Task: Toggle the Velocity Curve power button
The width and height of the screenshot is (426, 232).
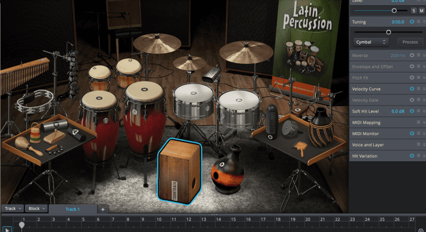Action: pos(412,89)
